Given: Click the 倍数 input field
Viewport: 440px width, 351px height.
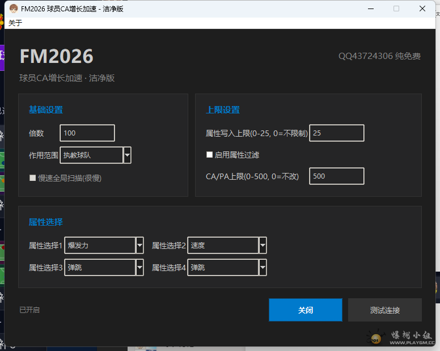Looking at the screenshot, I should tap(87, 133).
